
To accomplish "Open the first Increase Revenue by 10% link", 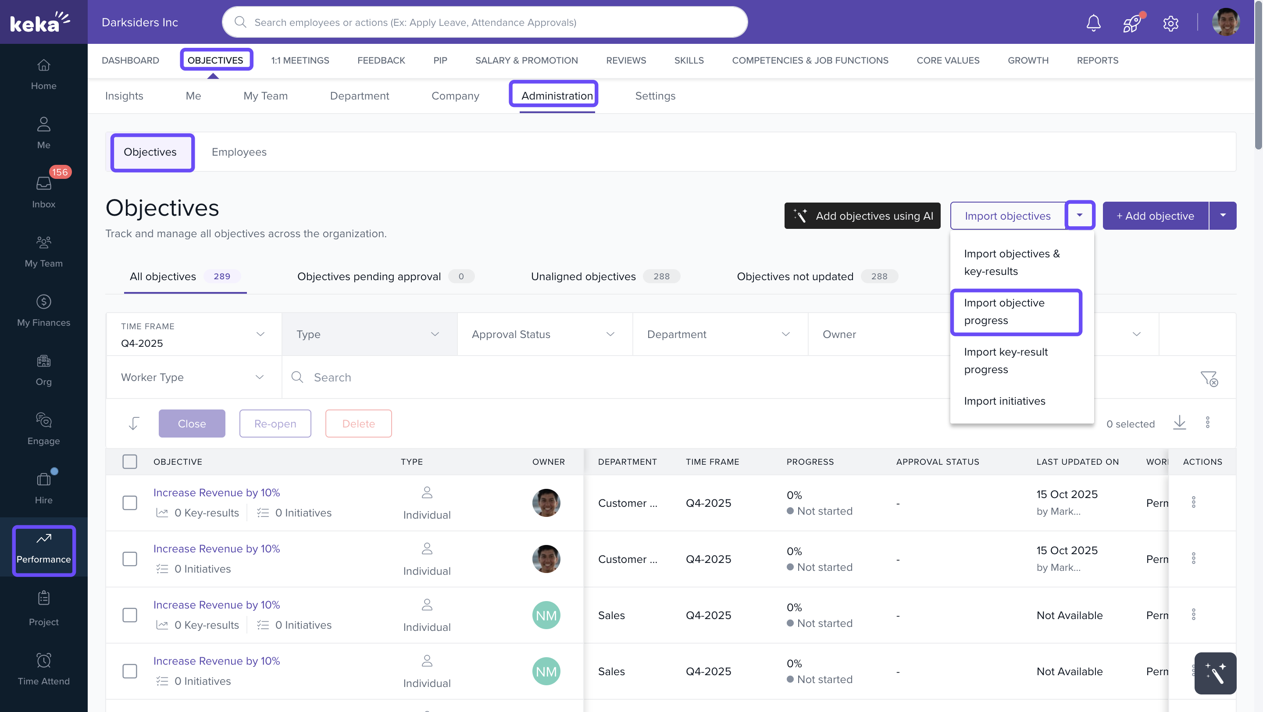I will click(x=216, y=492).
